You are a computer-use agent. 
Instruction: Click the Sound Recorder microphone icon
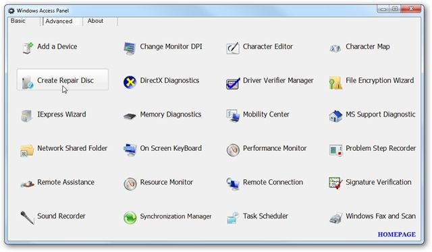point(27,218)
